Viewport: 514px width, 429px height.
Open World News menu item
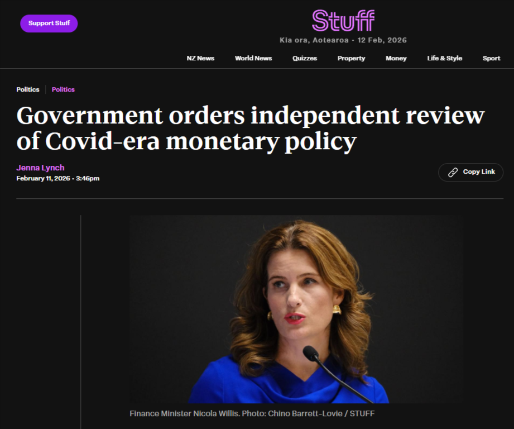pyautogui.click(x=253, y=58)
